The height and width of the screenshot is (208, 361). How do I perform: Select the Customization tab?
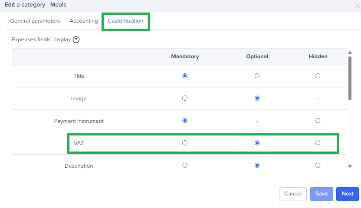[x=125, y=21]
